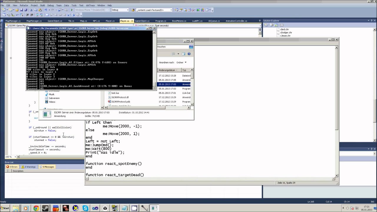The height and width of the screenshot is (212, 377).
Task: Click the help icon in the Explorer window
Action: 189,54
